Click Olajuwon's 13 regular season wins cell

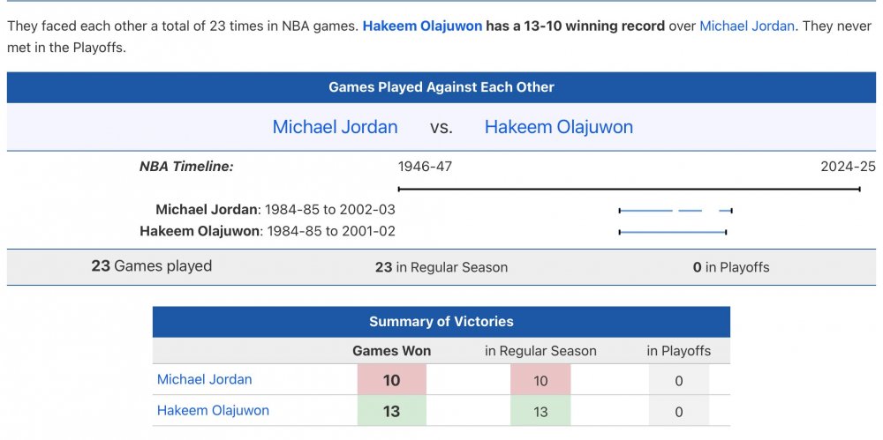[x=540, y=411]
